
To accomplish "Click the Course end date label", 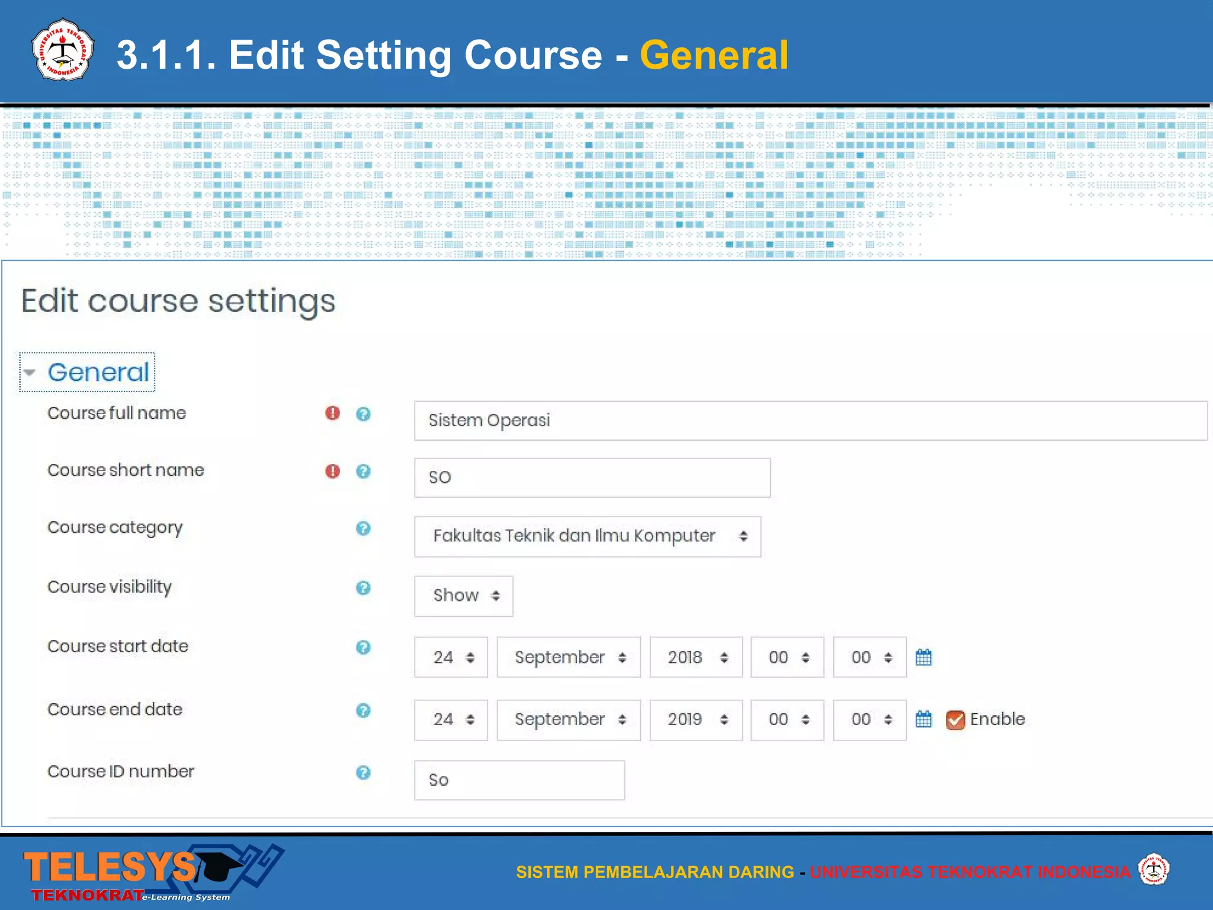I will point(115,709).
